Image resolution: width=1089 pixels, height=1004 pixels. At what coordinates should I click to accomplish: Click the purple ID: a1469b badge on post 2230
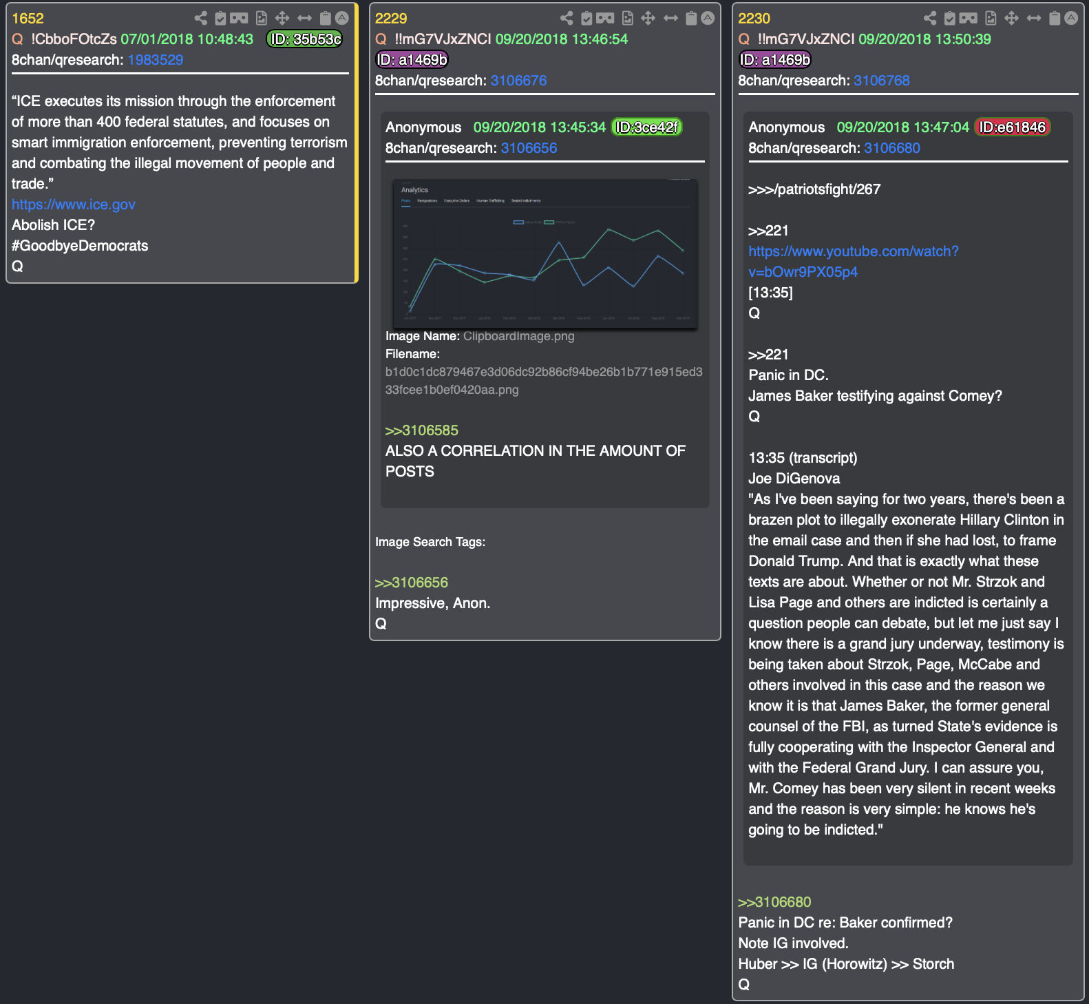coord(775,60)
